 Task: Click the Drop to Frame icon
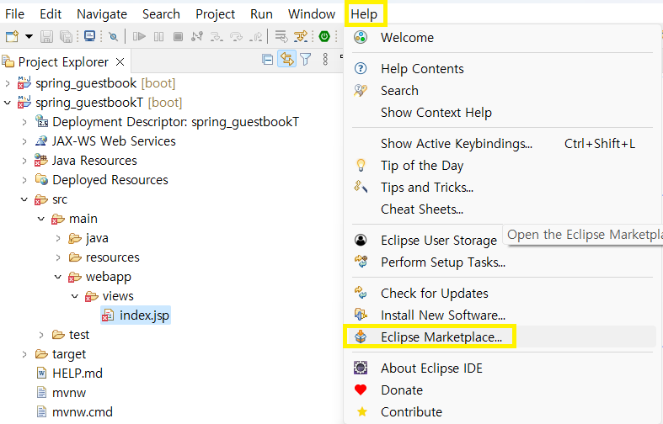[x=281, y=36]
